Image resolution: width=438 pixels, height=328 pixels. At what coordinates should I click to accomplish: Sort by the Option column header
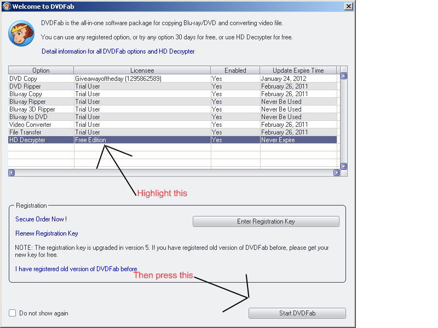[x=41, y=71]
